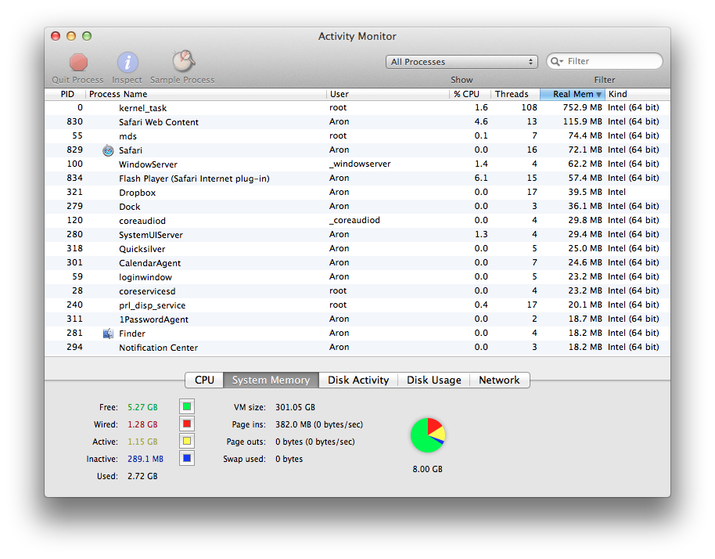The height and width of the screenshot is (559, 715).
Task: Click the red Wired memory color swatch
Action: tap(187, 424)
